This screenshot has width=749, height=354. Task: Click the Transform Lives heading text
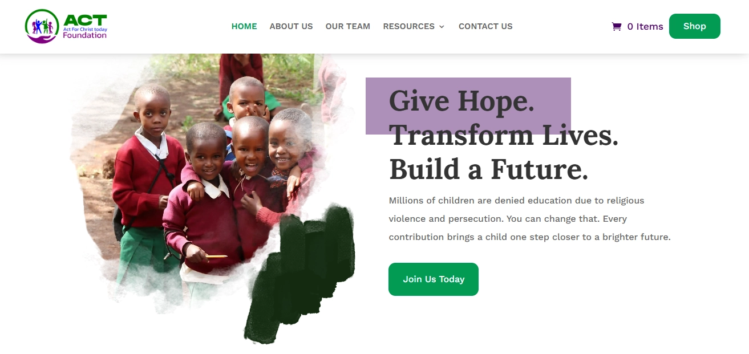click(x=504, y=136)
